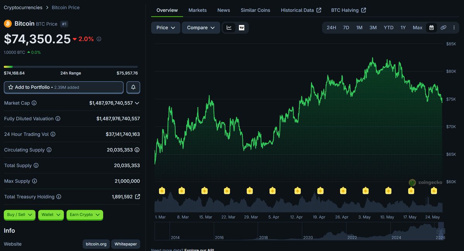
Task: Select the 24H time range
Action: pyautogui.click(x=331, y=27)
